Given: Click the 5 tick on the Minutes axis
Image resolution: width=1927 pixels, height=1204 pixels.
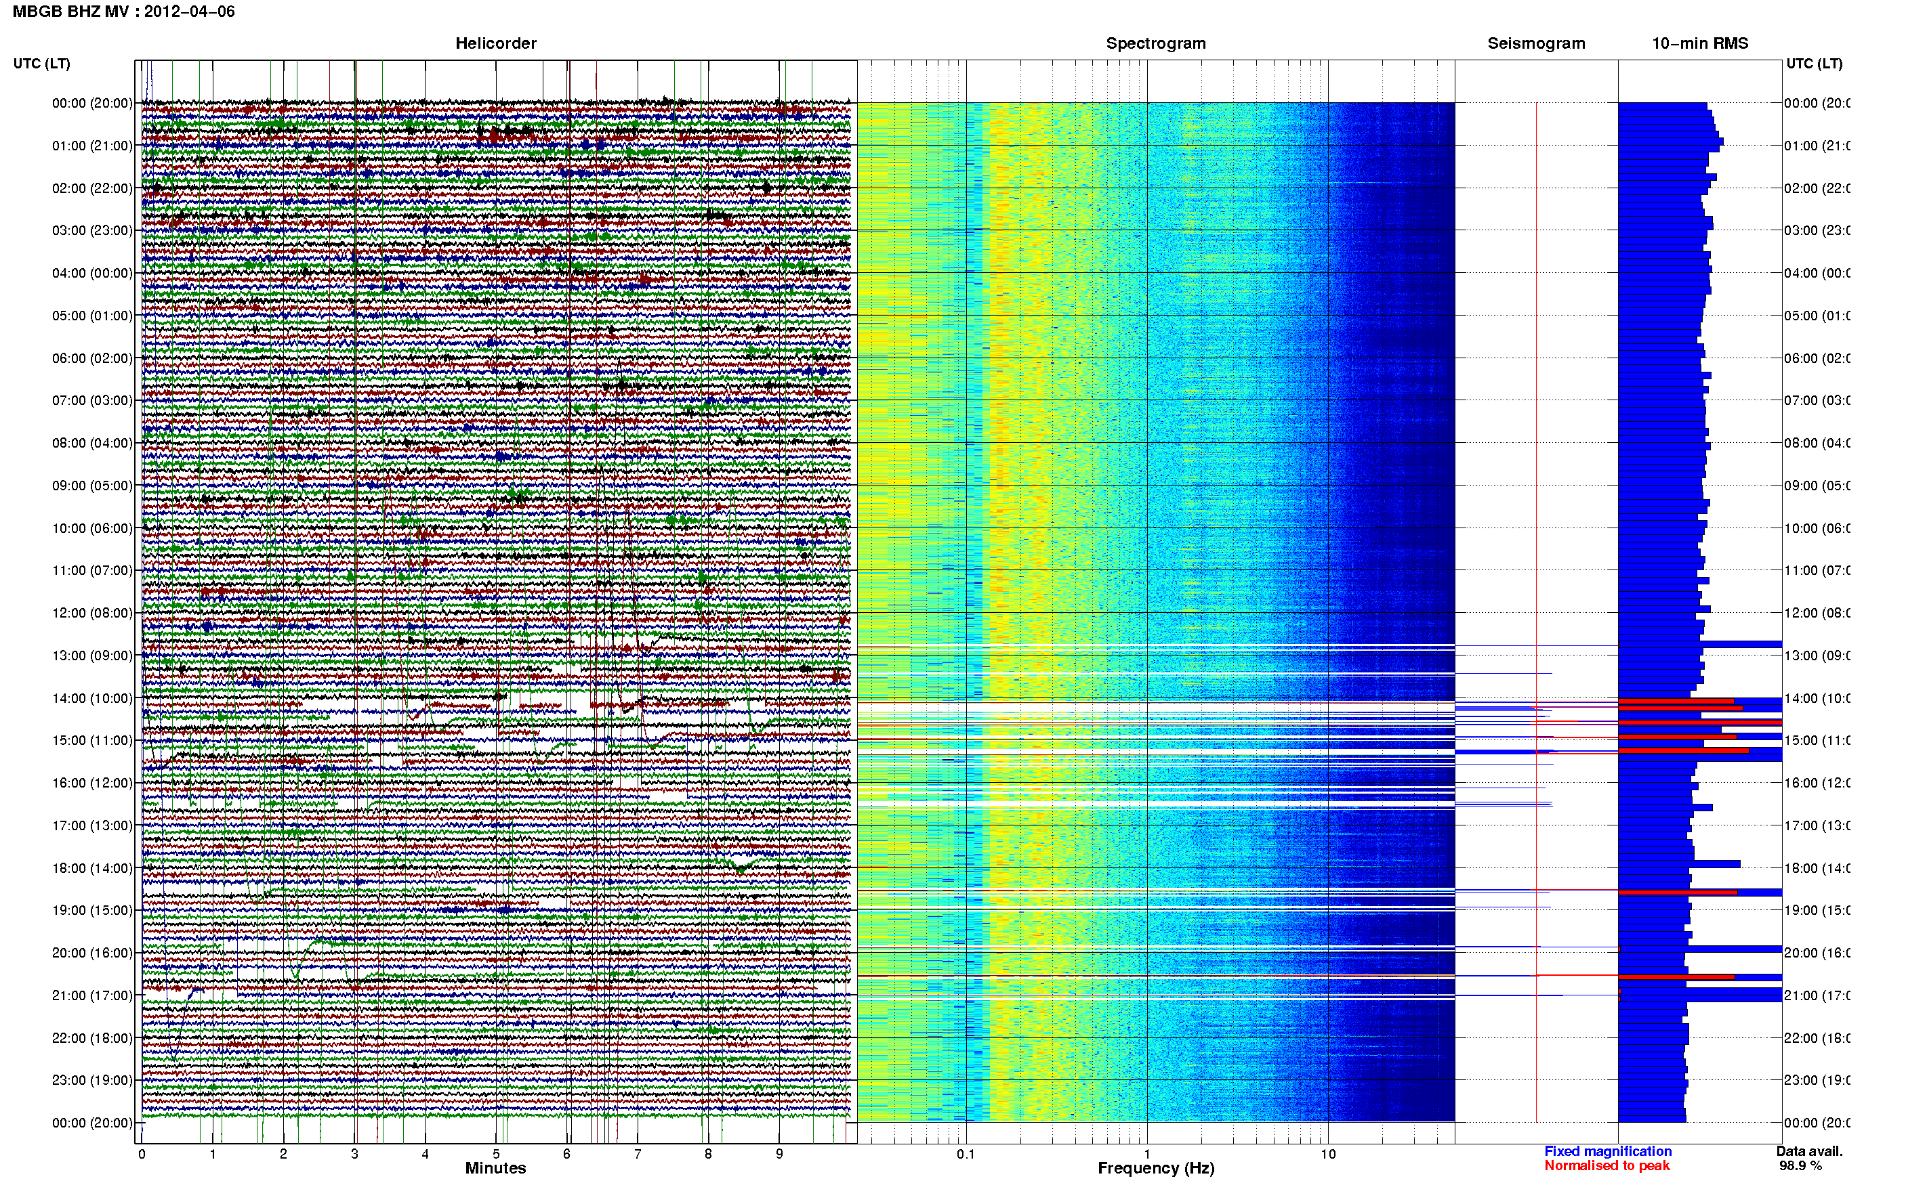Looking at the screenshot, I should [496, 1155].
